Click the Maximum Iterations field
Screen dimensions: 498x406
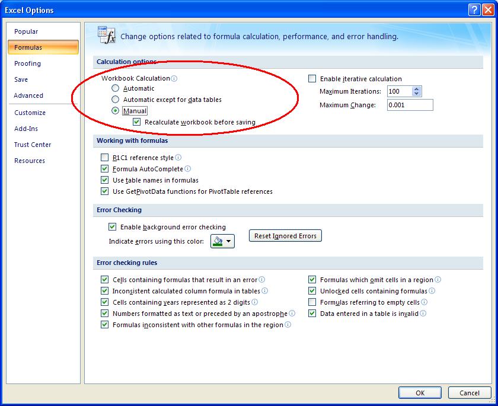400,91
